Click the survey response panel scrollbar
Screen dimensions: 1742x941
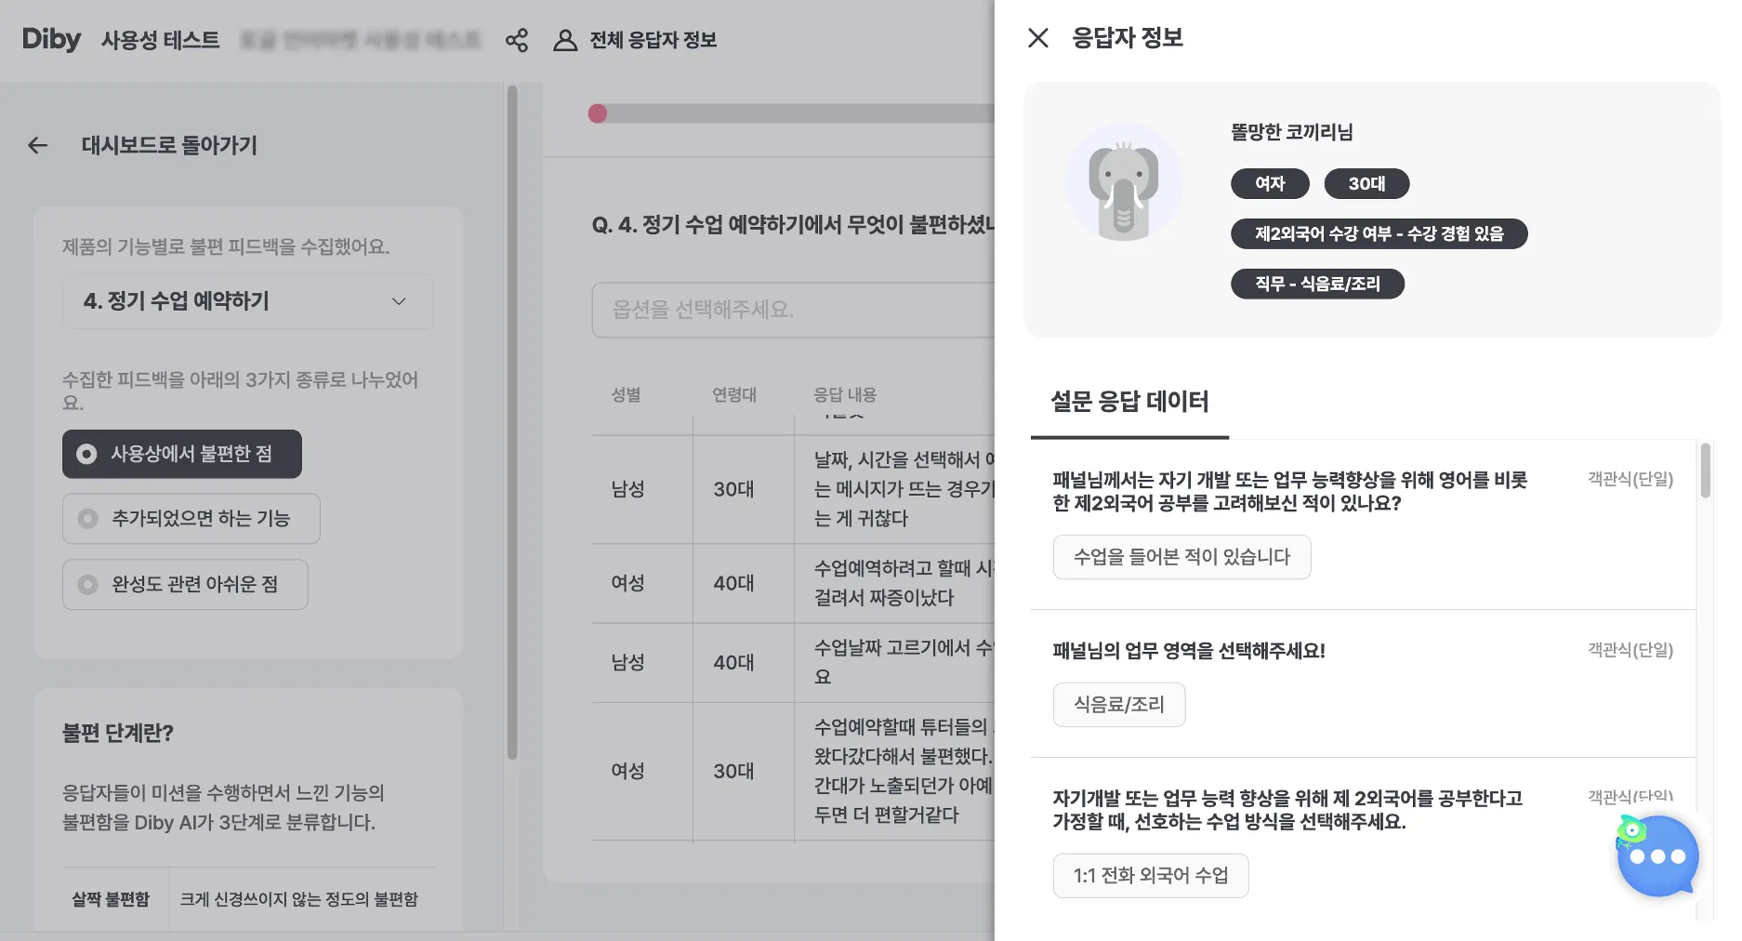click(1706, 470)
